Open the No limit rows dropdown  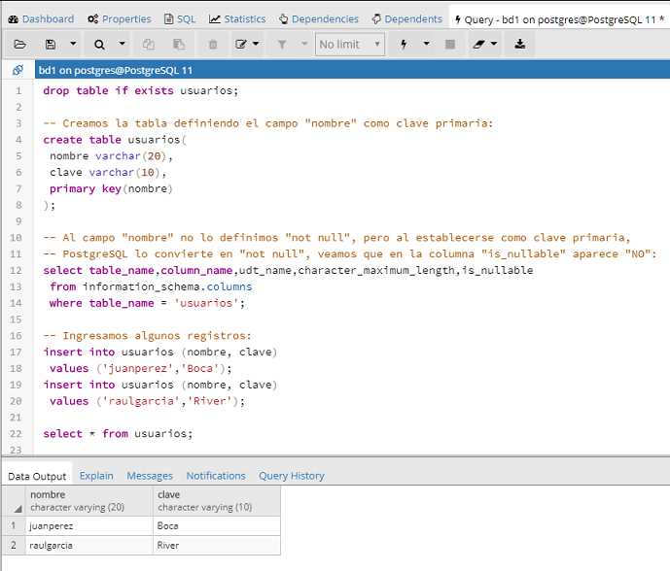click(349, 44)
